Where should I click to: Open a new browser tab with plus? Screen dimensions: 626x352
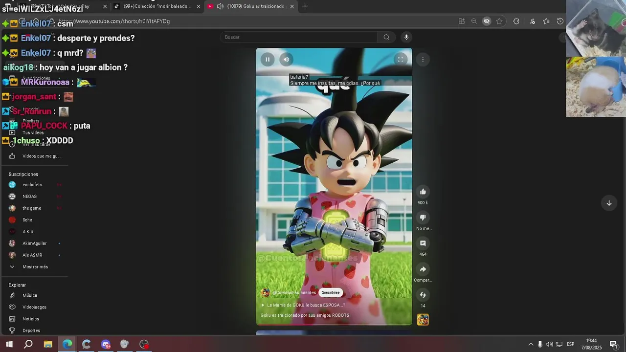coord(305,6)
